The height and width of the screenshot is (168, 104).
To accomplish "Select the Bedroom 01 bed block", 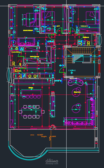I will 48,18.
